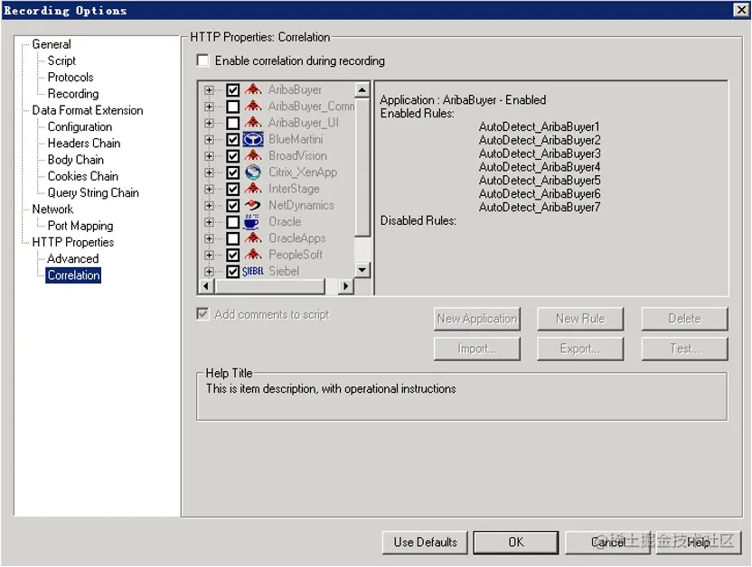The width and height of the screenshot is (752, 567).
Task: Select the Correlation tree item
Action: point(73,275)
